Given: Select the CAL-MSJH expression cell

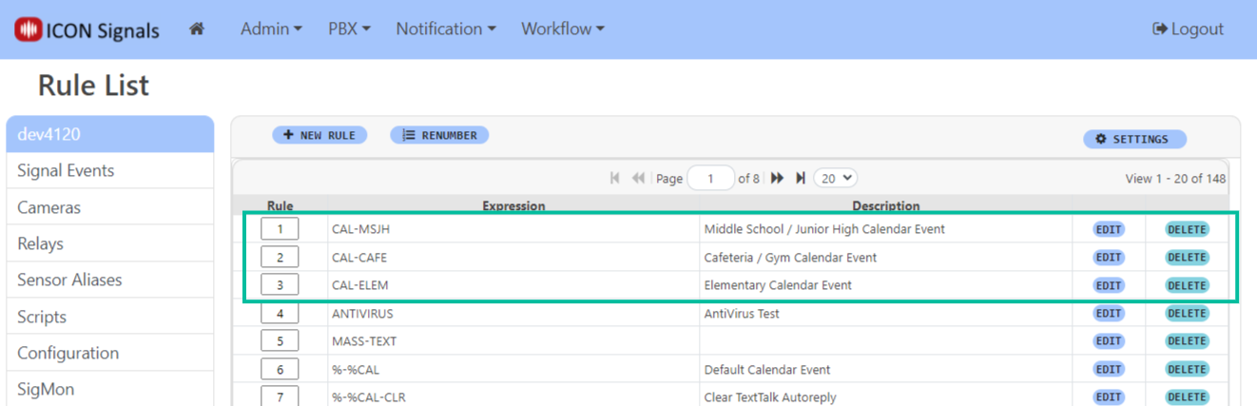Looking at the screenshot, I should coord(513,229).
